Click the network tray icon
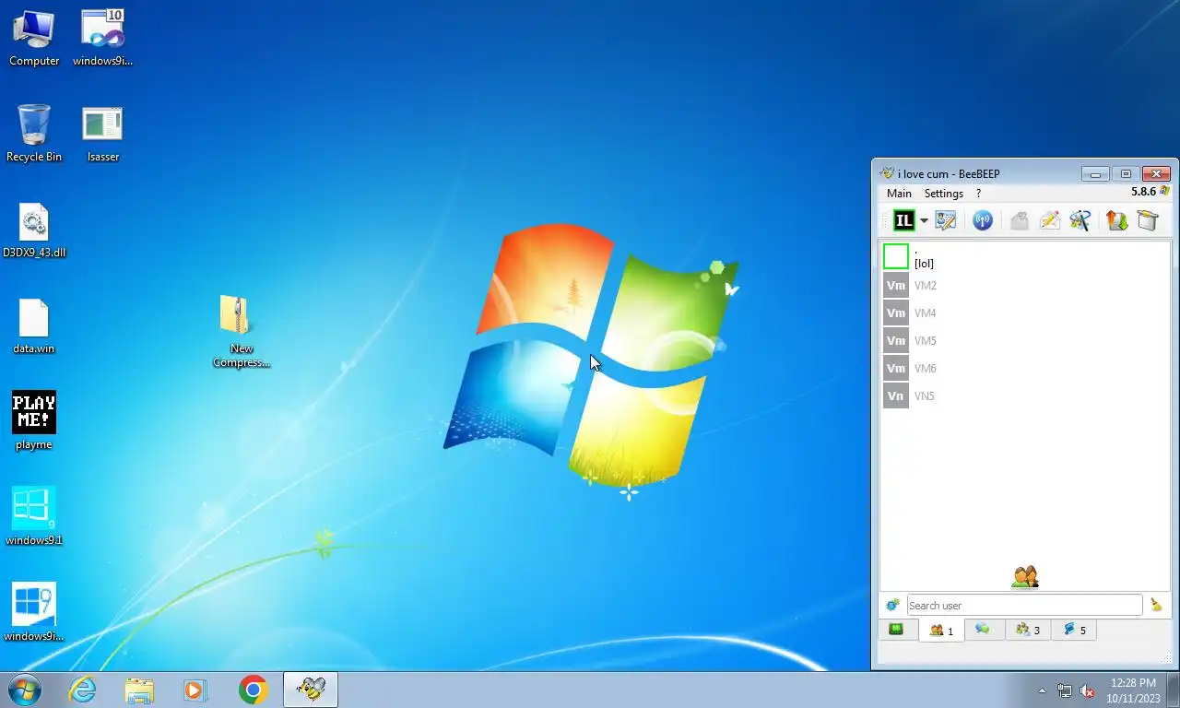Viewport: 1180px width, 708px height. pos(1065,690)
